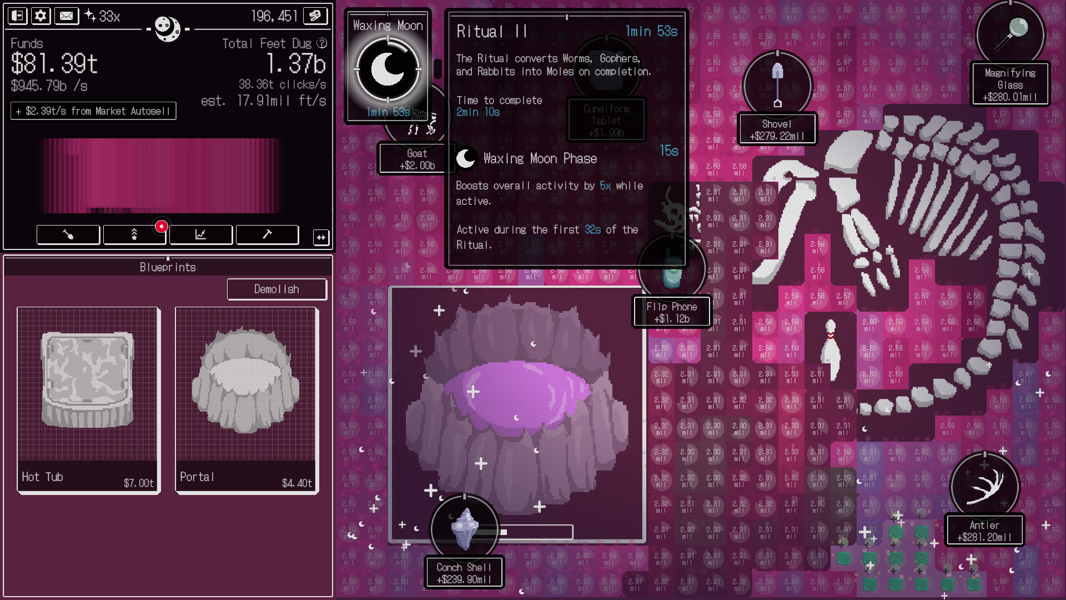Screen dimensions: 1066x600
Task: Switch to the hammer build tab
Action: (267, 234)
